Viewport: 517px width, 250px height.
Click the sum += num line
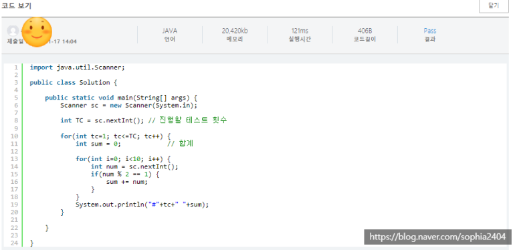pyautogui.click(x=127, y=182)
